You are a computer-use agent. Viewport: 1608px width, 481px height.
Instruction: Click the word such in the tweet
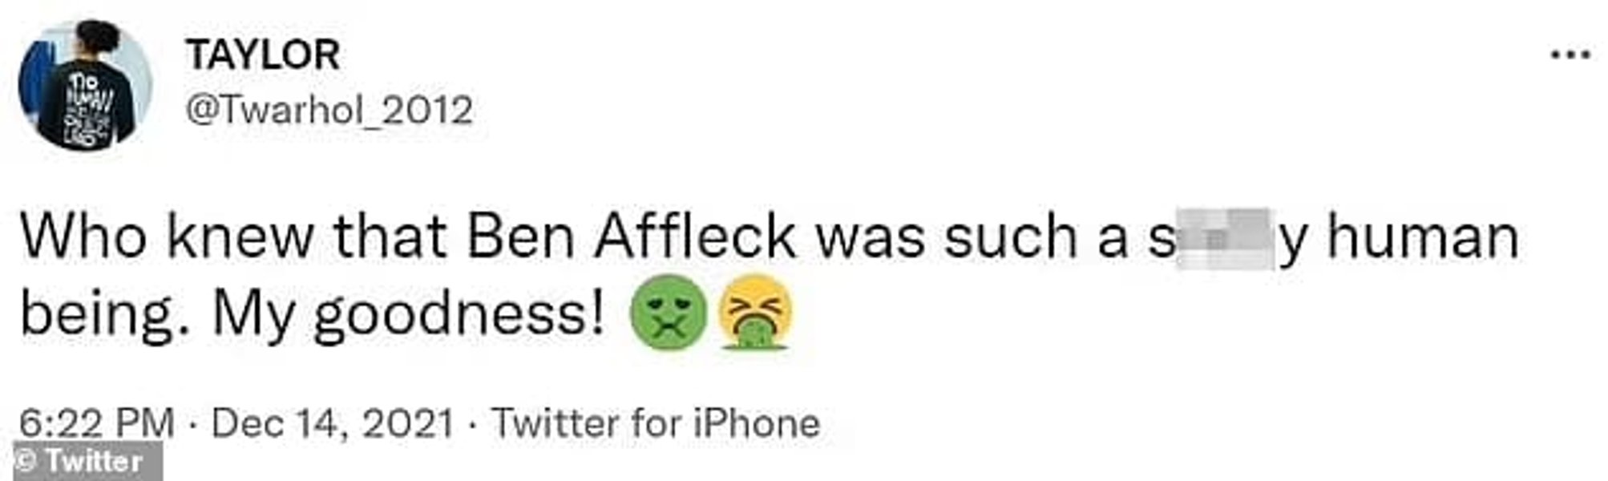pyautogui.click(x=1008, y=238)
